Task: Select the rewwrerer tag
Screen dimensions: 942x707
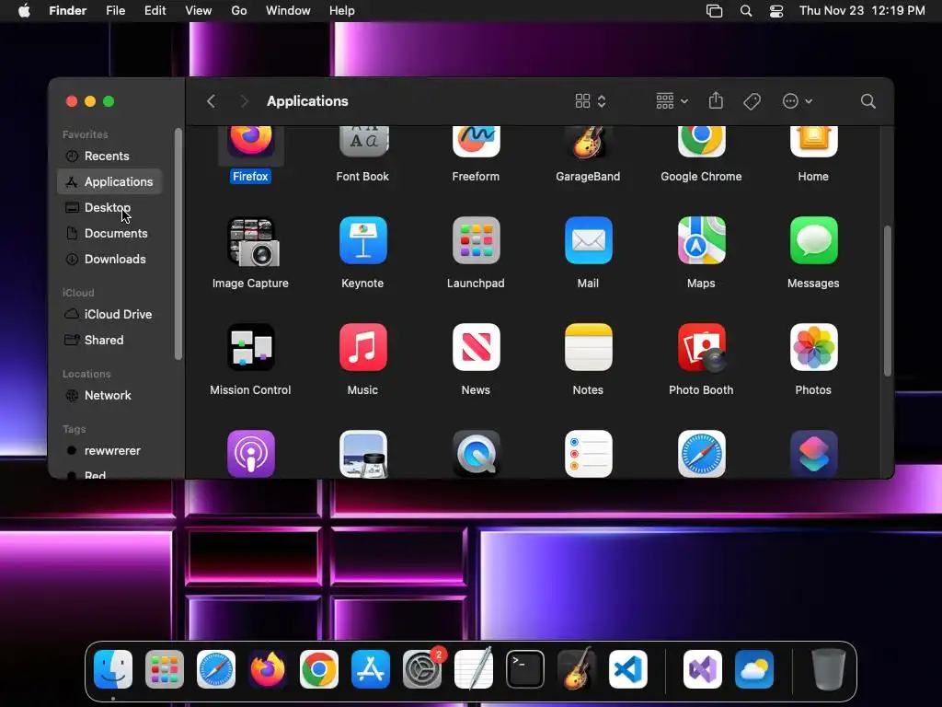Action: (x=109, y=451)
